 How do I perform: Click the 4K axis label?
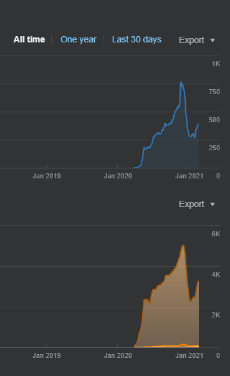click(216, 274)
